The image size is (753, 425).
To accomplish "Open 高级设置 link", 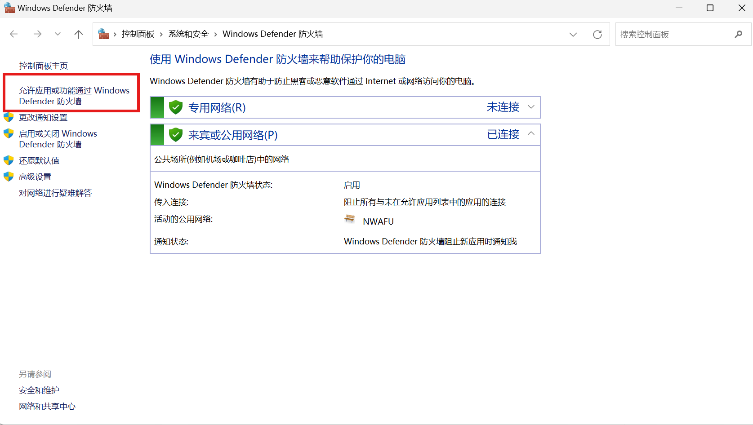I will (x=35, y=177).
